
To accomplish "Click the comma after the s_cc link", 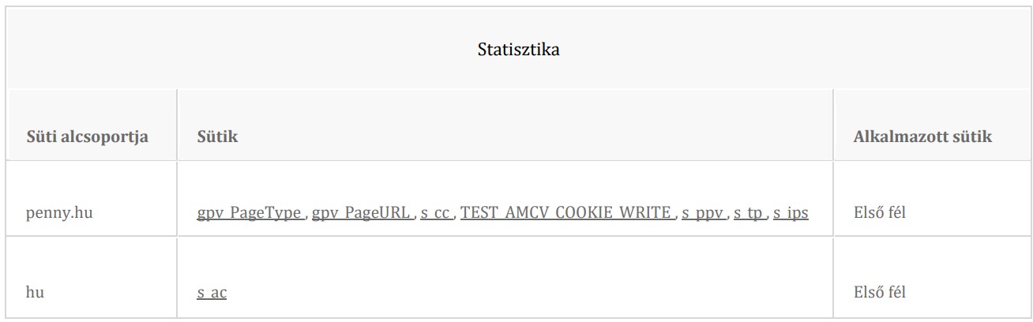I will point(454,216).
